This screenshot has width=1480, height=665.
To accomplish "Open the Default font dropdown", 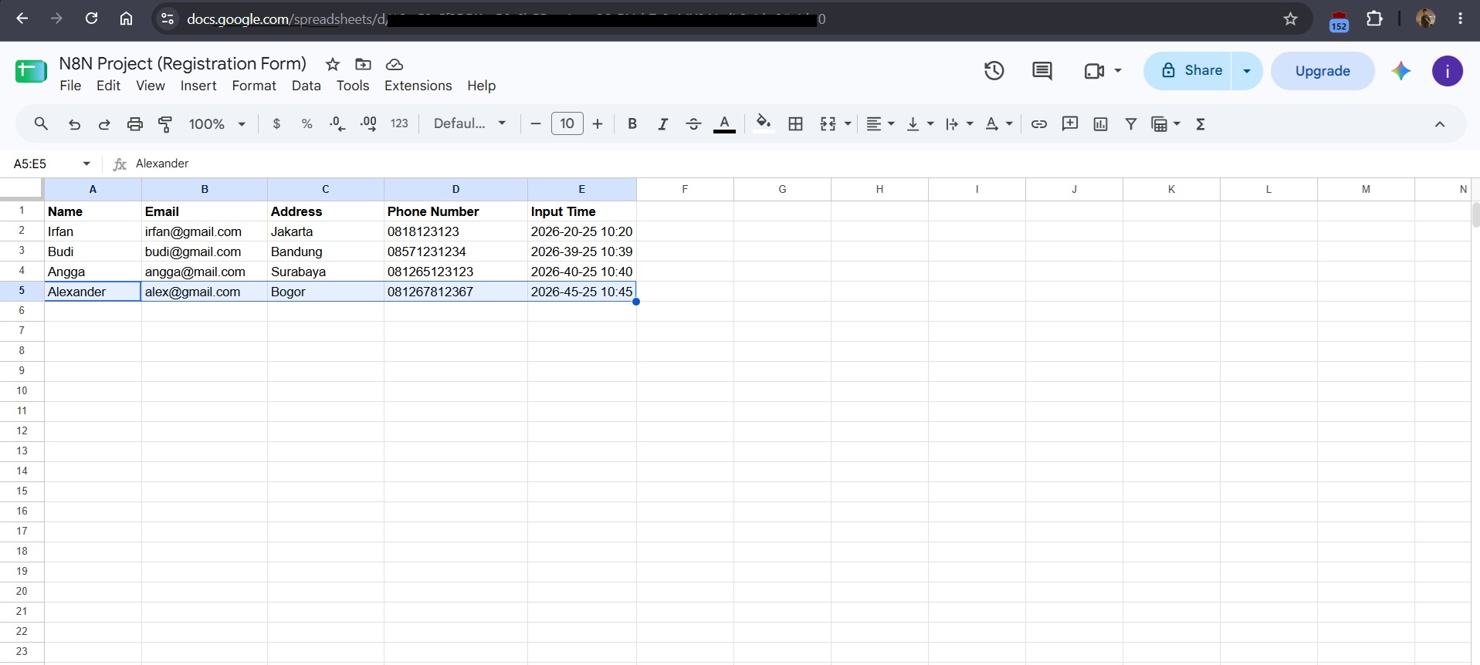I will pos(469,124).
